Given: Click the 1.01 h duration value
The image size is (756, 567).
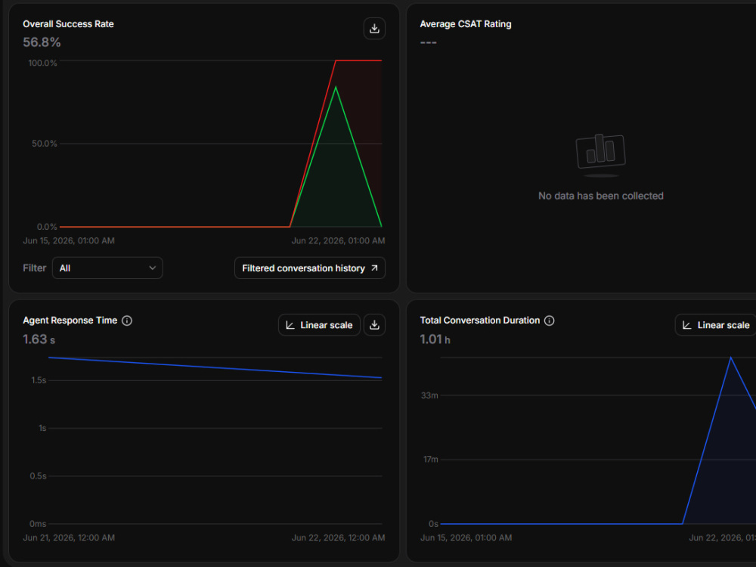Looking at the screenshot, I should [435, 339].
